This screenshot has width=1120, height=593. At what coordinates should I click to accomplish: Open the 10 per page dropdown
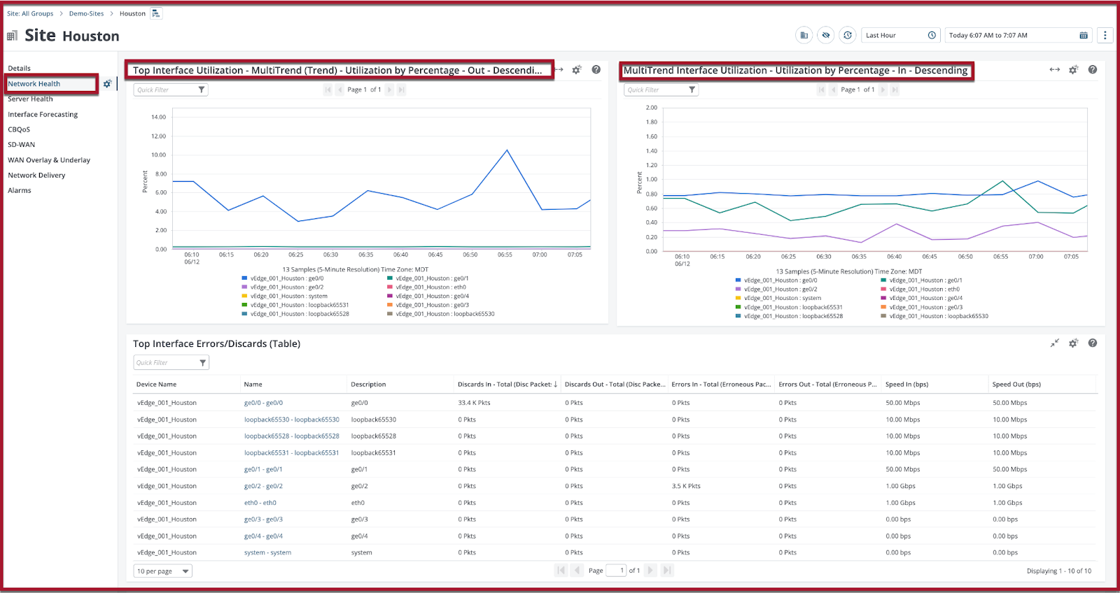pos(162,571)
